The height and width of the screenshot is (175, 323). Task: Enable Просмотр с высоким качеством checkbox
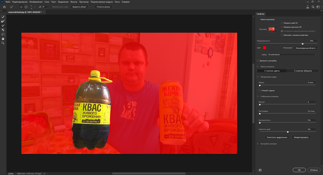282,35
